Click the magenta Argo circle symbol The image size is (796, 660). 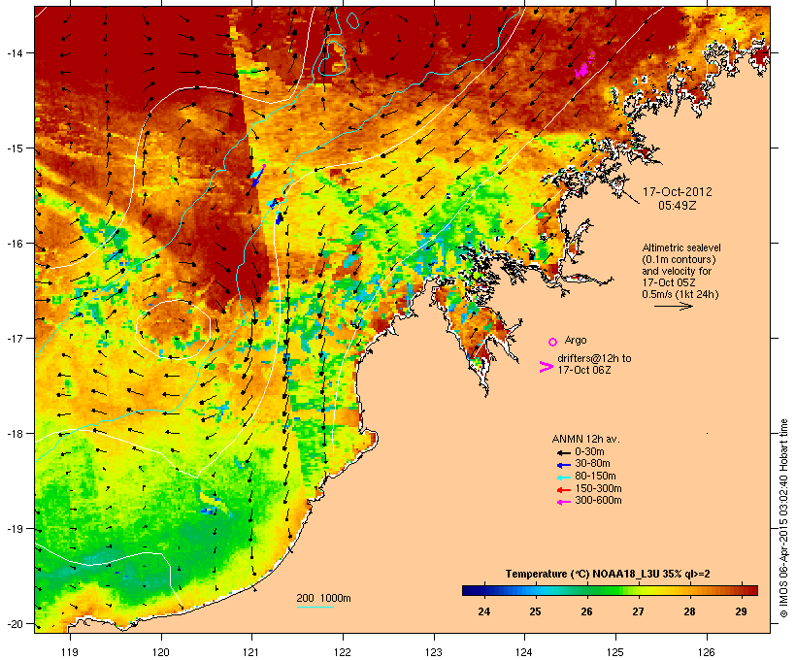[553, 342]
